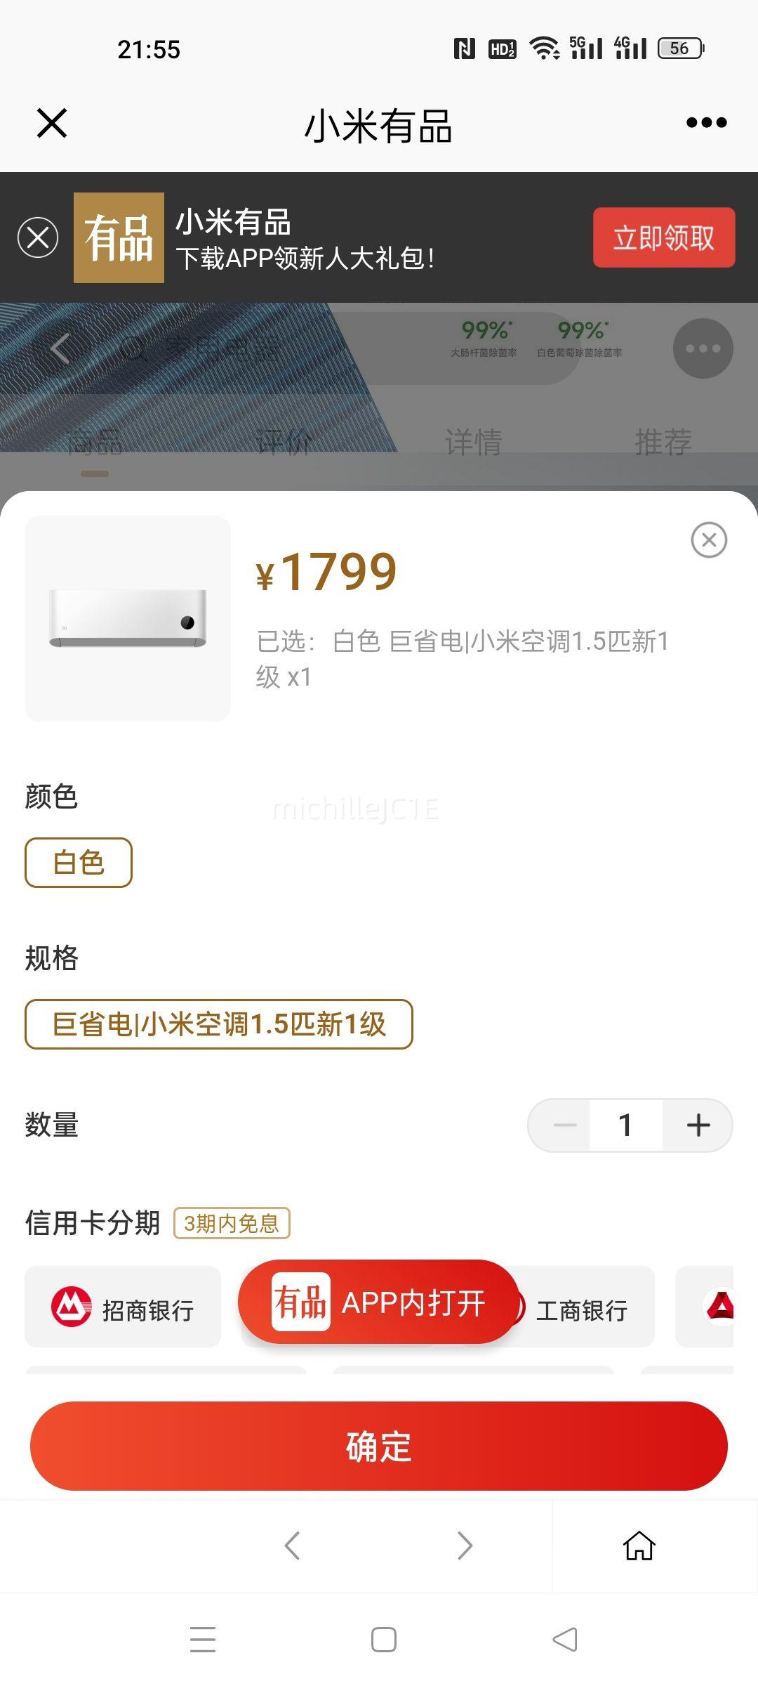Tap 立即领取 to claim gift pack
Screen dimensions: 758x1686
(x=664, y=237)
